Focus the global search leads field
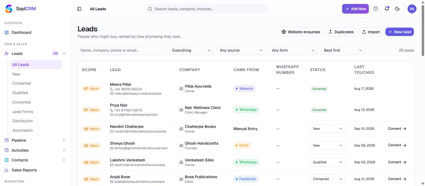425x186 pixels. pos(207,9)
